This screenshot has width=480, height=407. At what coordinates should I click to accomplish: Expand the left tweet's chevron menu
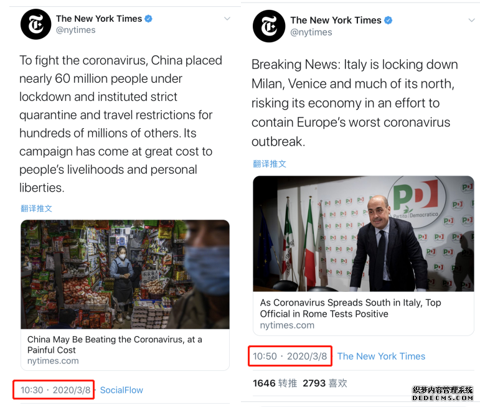coord(227,19)
